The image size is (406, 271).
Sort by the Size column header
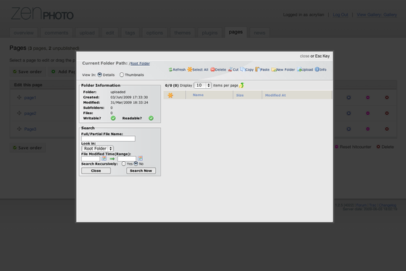point(240,95)
